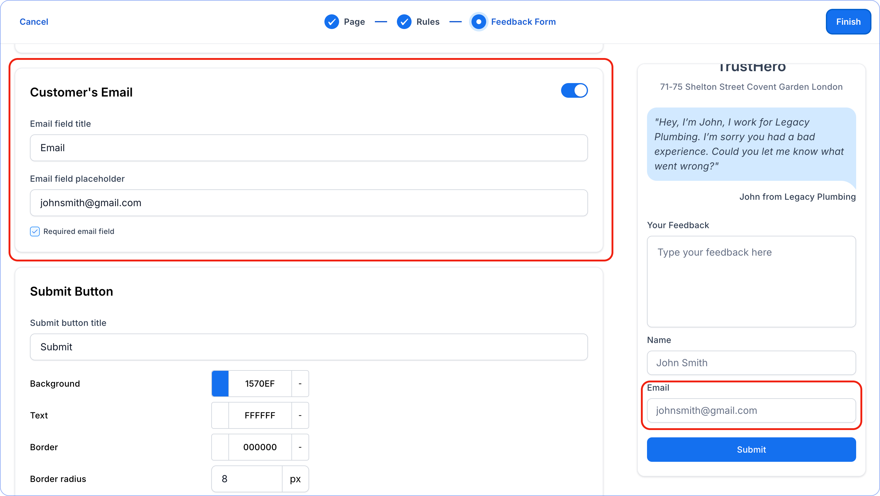Go to the Page step tab

(354, 22)
